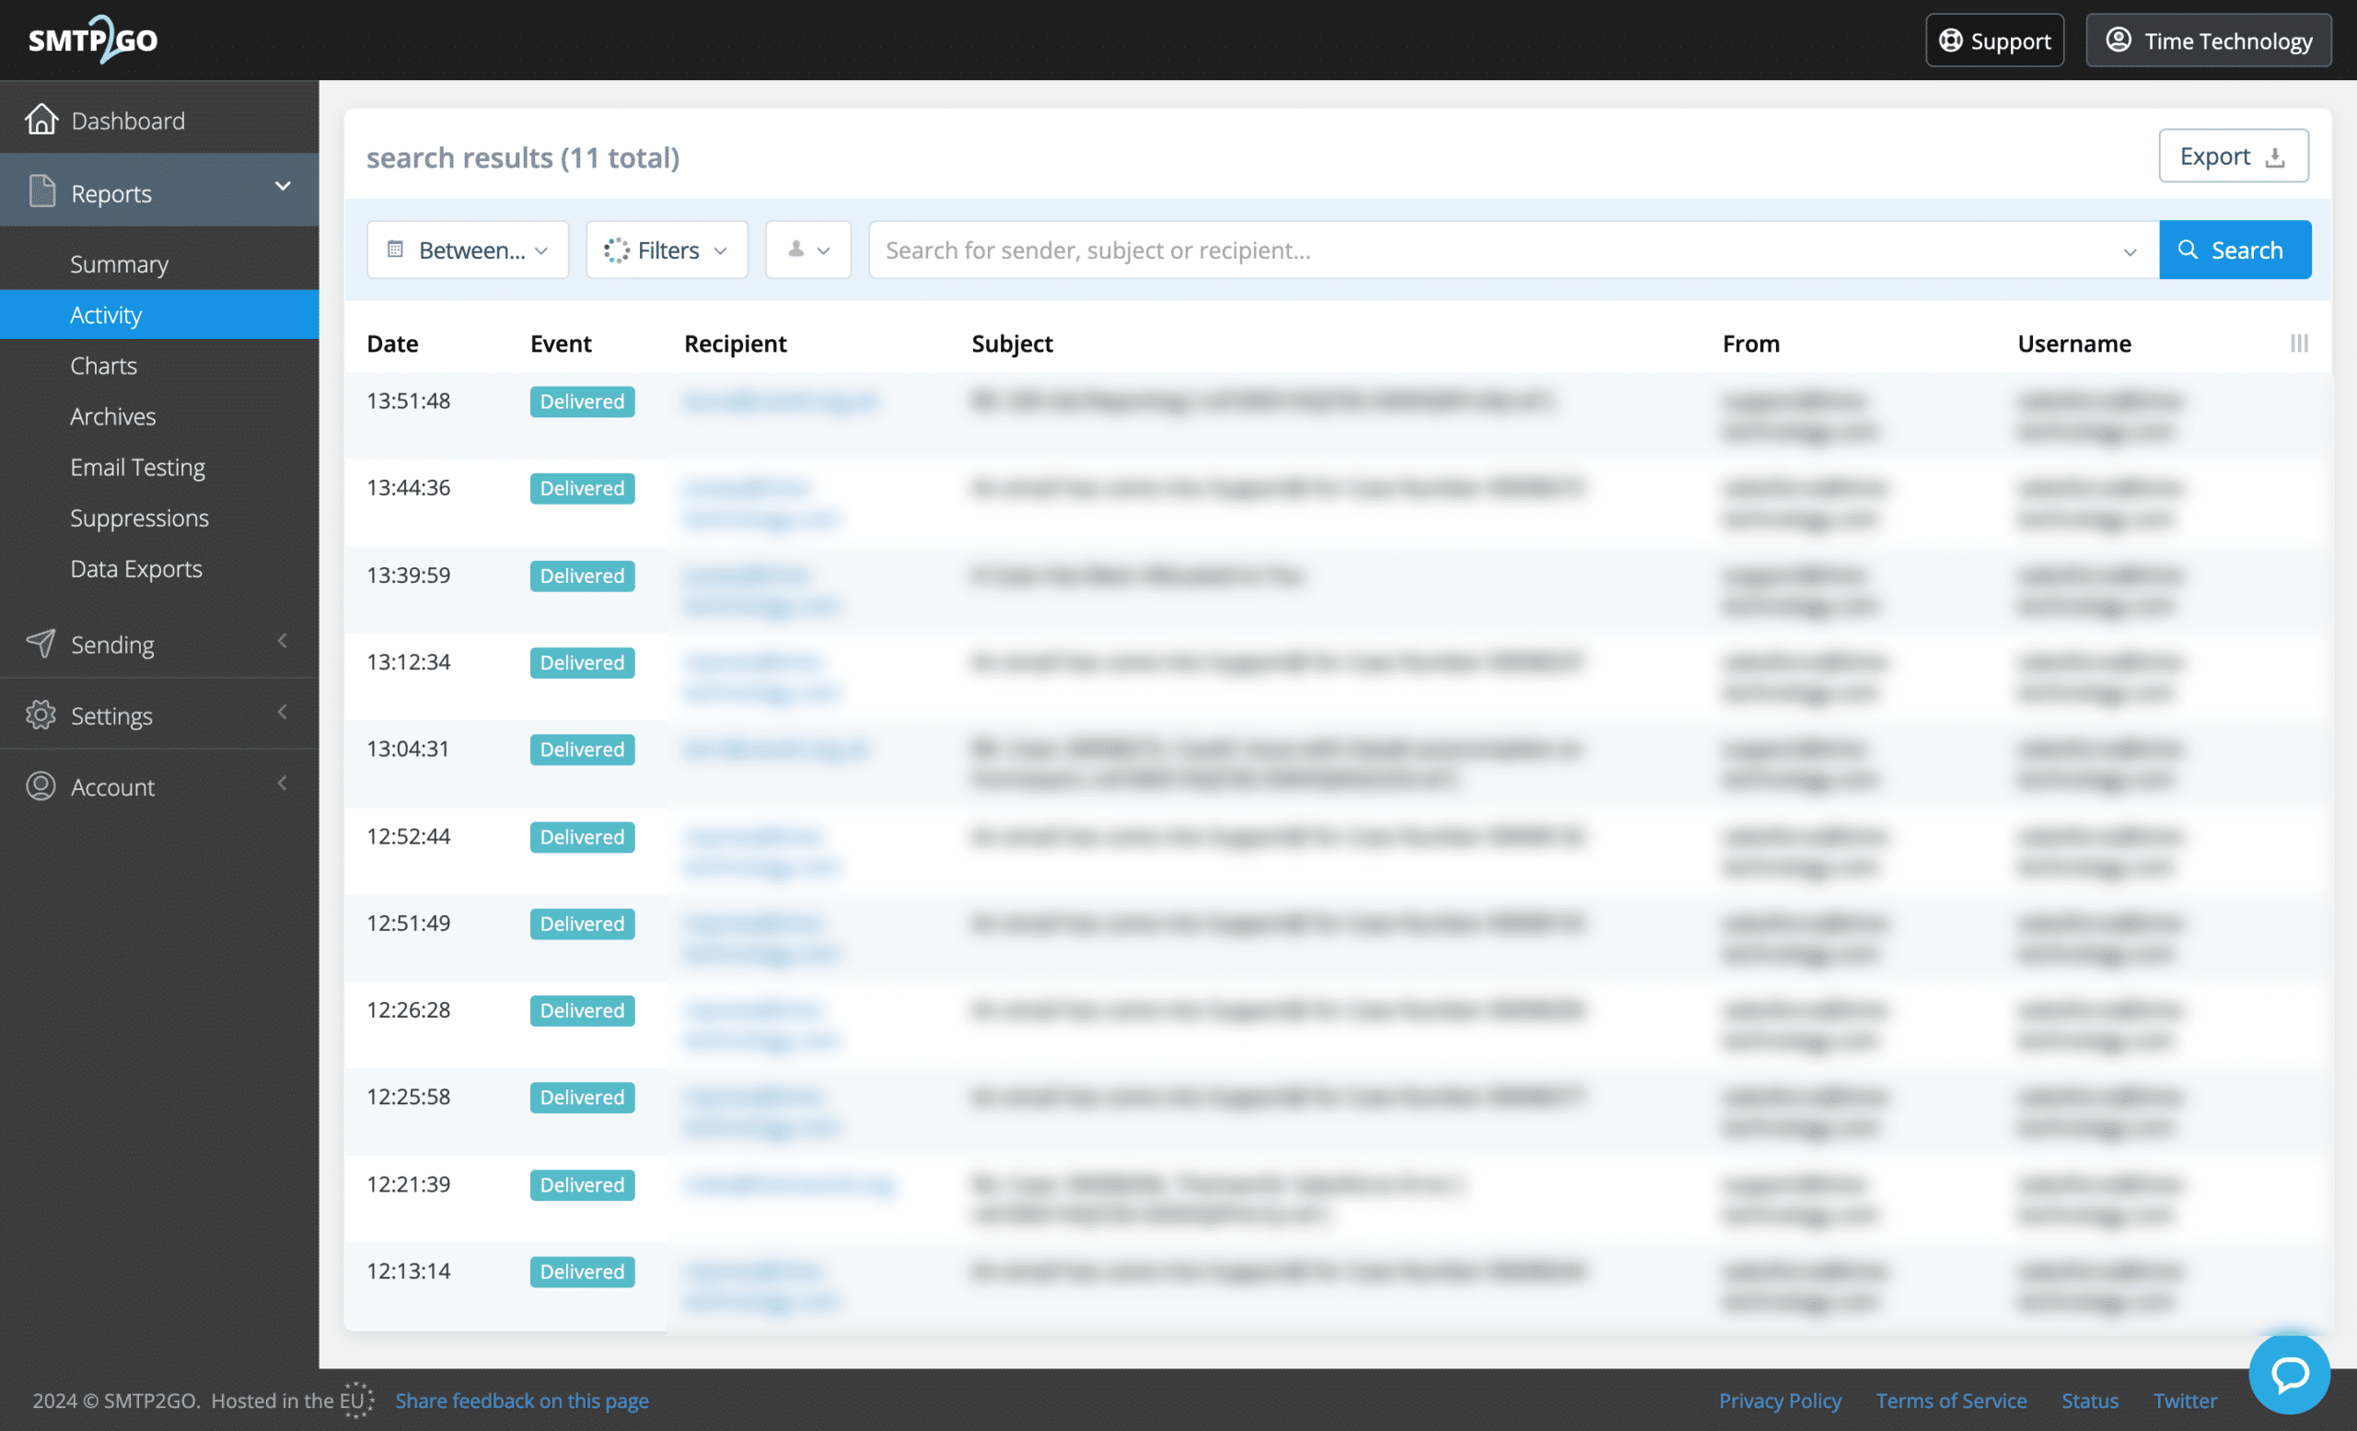Screen dimensions: 2357x1431
Task: Click the SMTP2GO logo
Action: [93, 40]
